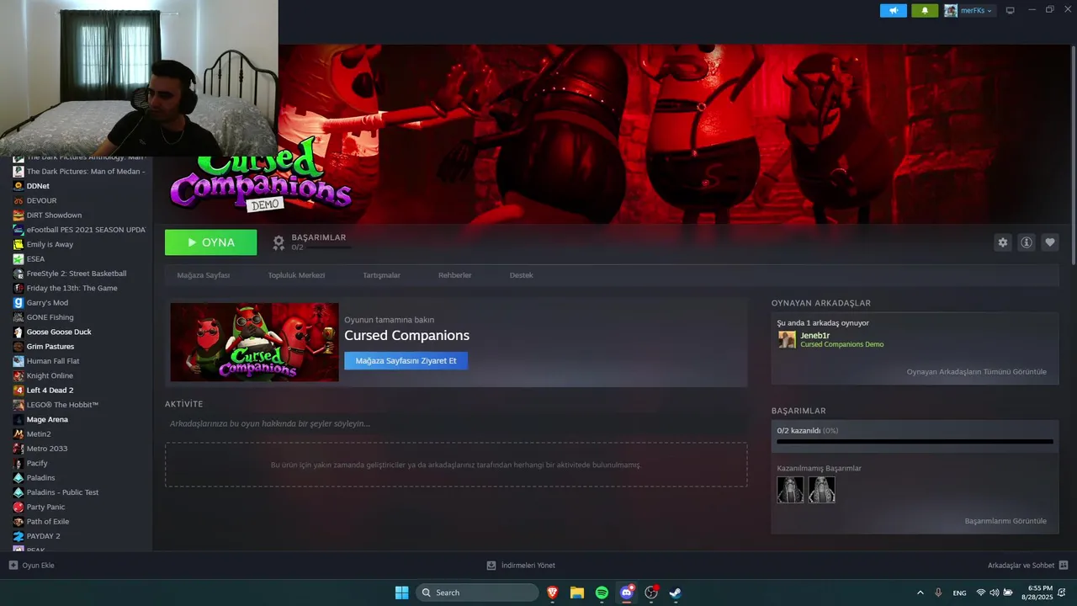Open game settings gear icon
1077x606 pixels.
pos(1002,242)
